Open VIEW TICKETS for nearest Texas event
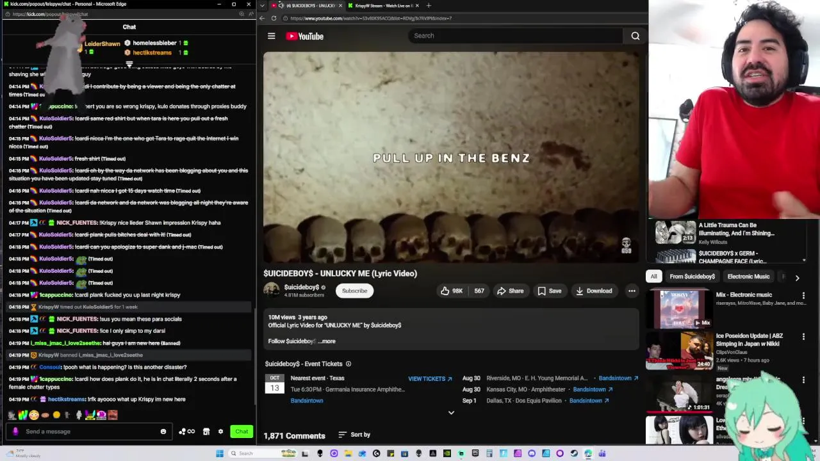This screenshot has height=461, width=820. coord(430,378)
